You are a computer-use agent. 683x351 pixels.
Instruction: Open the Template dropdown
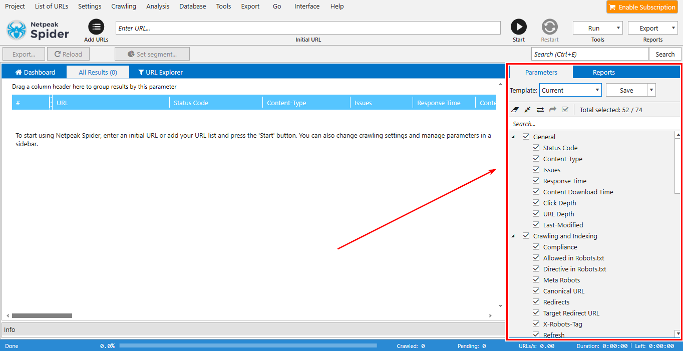[570, 90]
